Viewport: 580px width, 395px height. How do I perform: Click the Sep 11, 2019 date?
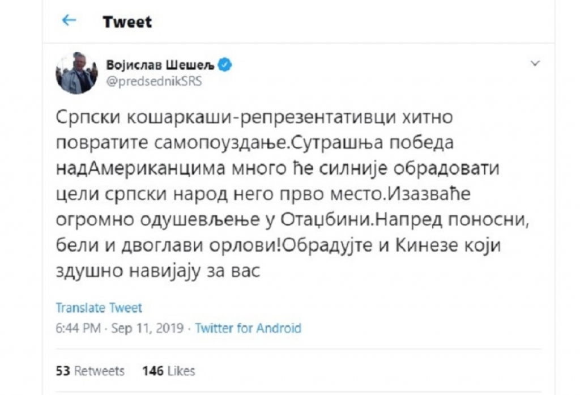pyautogui.click(x=148, y=328)
